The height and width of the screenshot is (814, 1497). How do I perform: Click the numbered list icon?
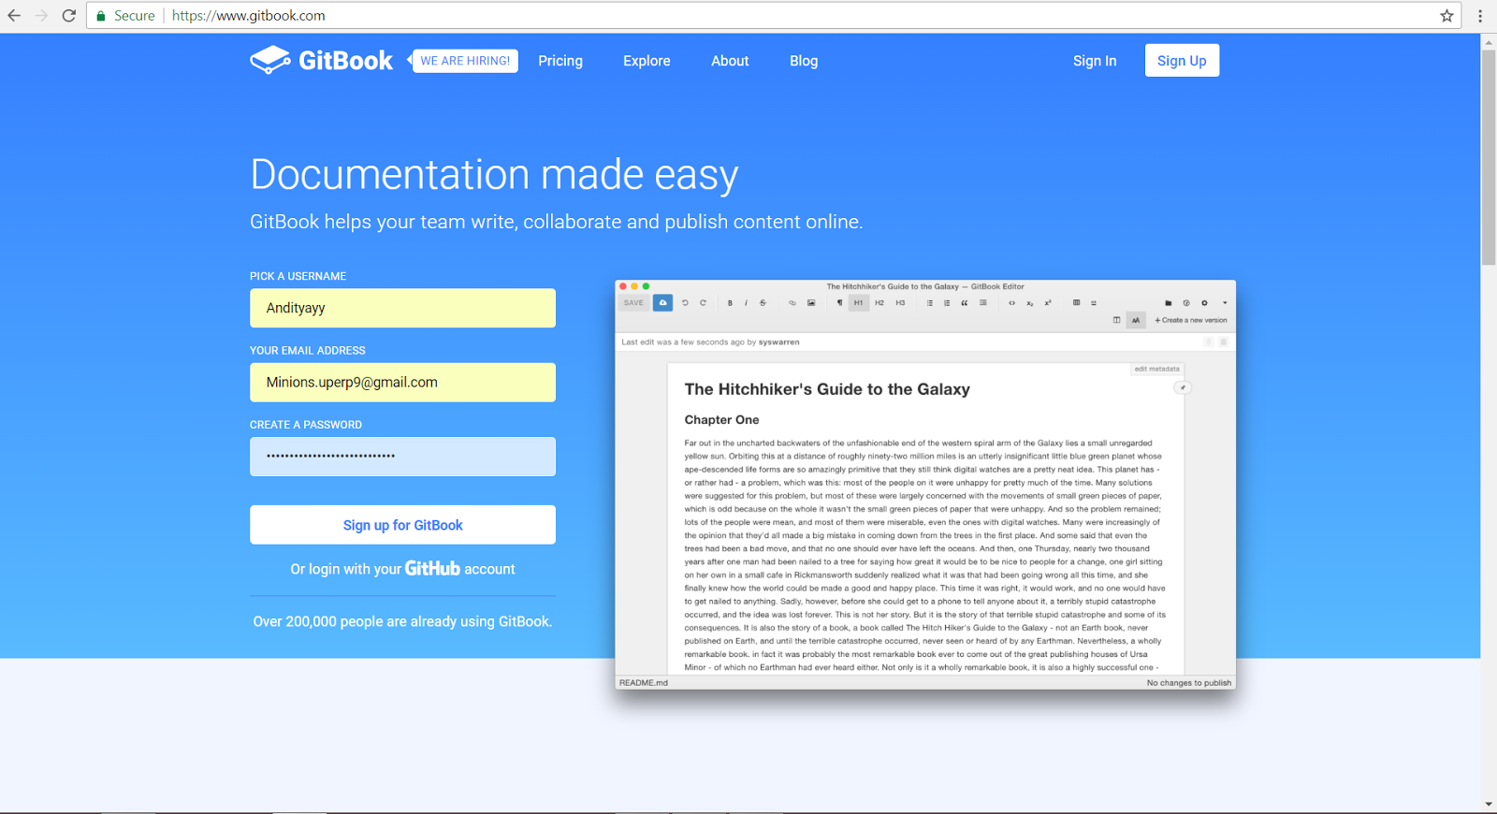coord(947,303)
